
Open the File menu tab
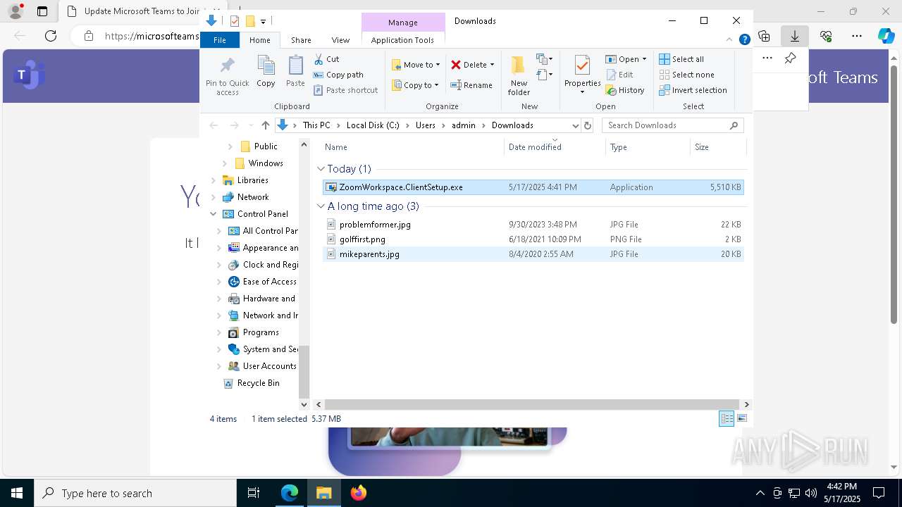220,40
